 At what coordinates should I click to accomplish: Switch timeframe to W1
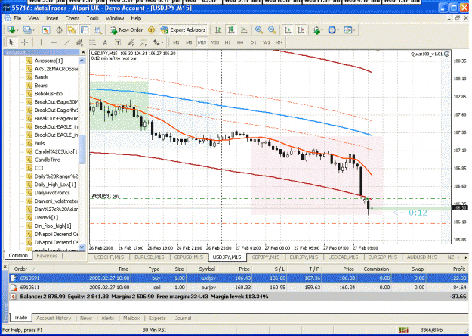pos(266,42)
